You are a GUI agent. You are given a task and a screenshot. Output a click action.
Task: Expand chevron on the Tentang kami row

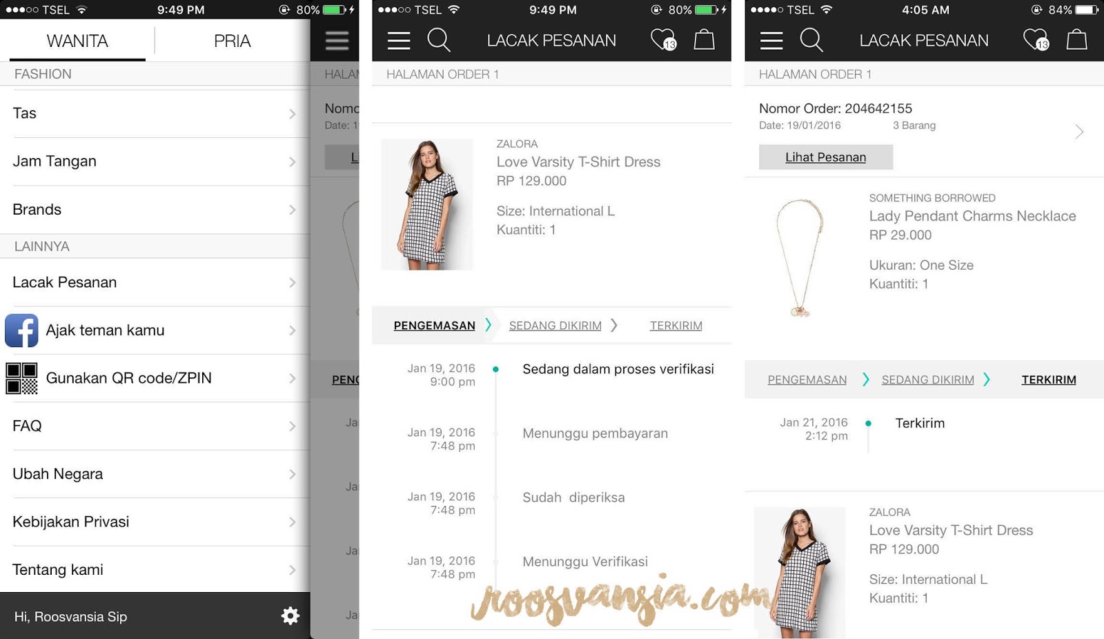(293, 570)
